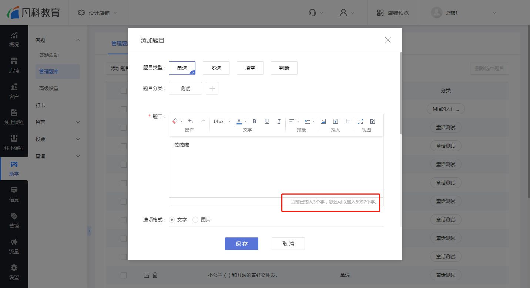Image resolution: width=530 pixels, height=288 pixels.
Task: Open 营销 in the left sidebar
Action: [14, 220]
